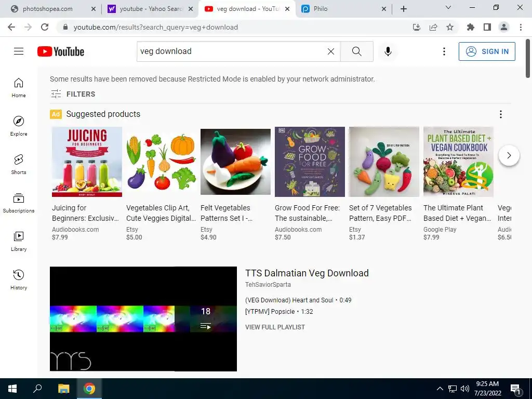This screenshot has height=399, width=532.
Task: Open the ad options three-dot menu
Action: point(500,114)
